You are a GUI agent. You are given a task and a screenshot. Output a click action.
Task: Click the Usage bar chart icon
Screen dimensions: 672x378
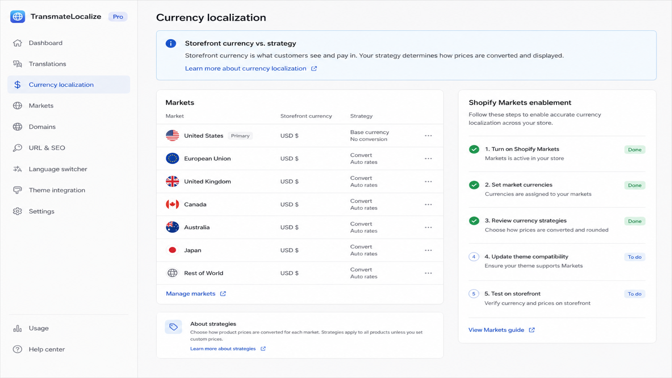pos(17,328)
